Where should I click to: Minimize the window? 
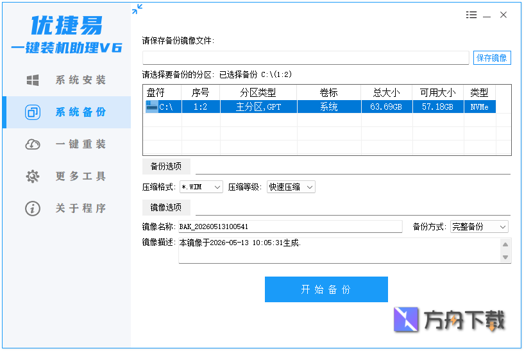(x=487, y=15)
